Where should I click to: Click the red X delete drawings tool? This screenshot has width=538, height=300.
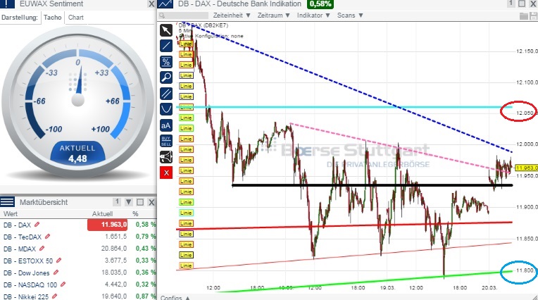tap(166, 173)
